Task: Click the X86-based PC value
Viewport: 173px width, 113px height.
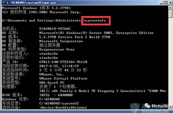Action: coord(52,82)
